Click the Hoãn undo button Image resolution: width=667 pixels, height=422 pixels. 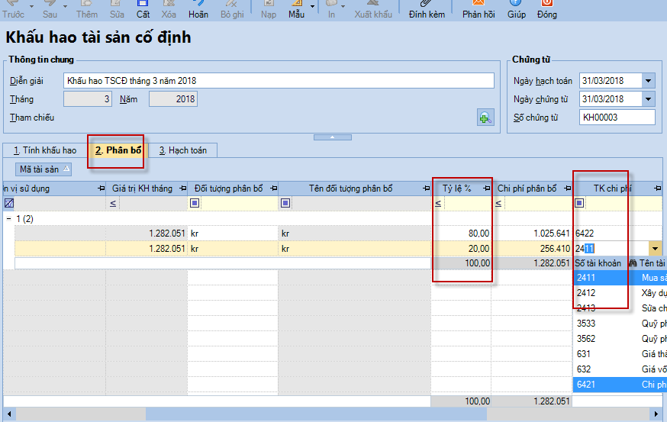click(x=198, y=10)
